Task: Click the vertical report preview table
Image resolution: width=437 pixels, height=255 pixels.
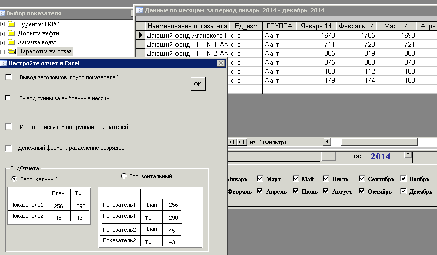Action: 49,206
